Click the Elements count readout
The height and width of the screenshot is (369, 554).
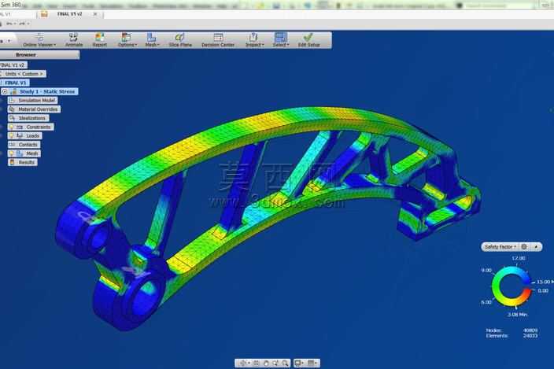pyautogui.click(x=512, y=335)
